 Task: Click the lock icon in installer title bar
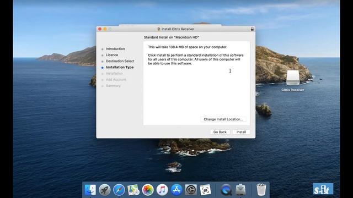pos(252,29)
